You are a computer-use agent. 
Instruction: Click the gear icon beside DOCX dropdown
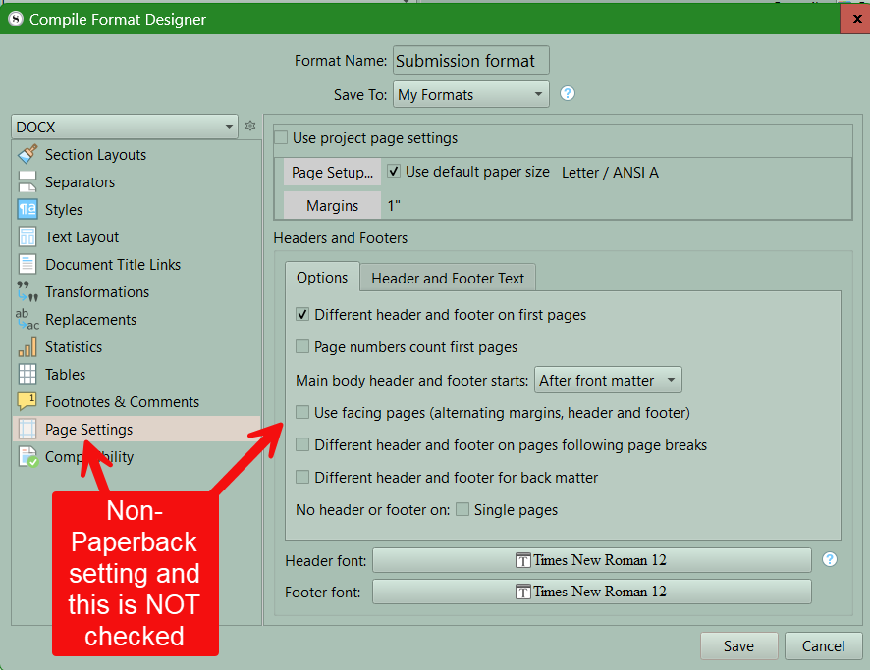tap(250, 127)
